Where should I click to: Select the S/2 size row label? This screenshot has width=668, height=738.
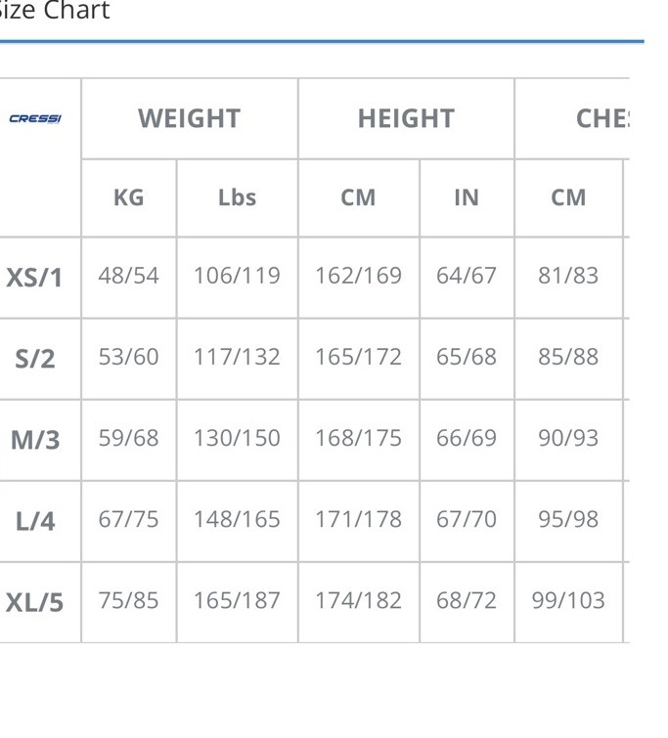click(x=35, y=359)
